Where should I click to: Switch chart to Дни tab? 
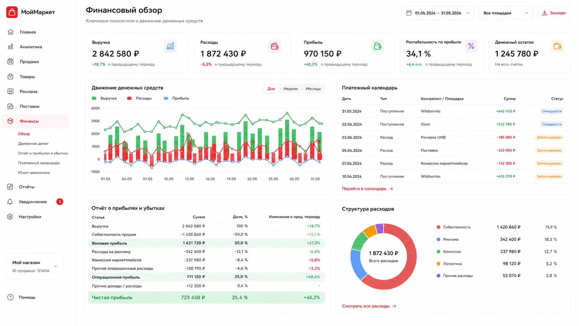click(271, 89)
